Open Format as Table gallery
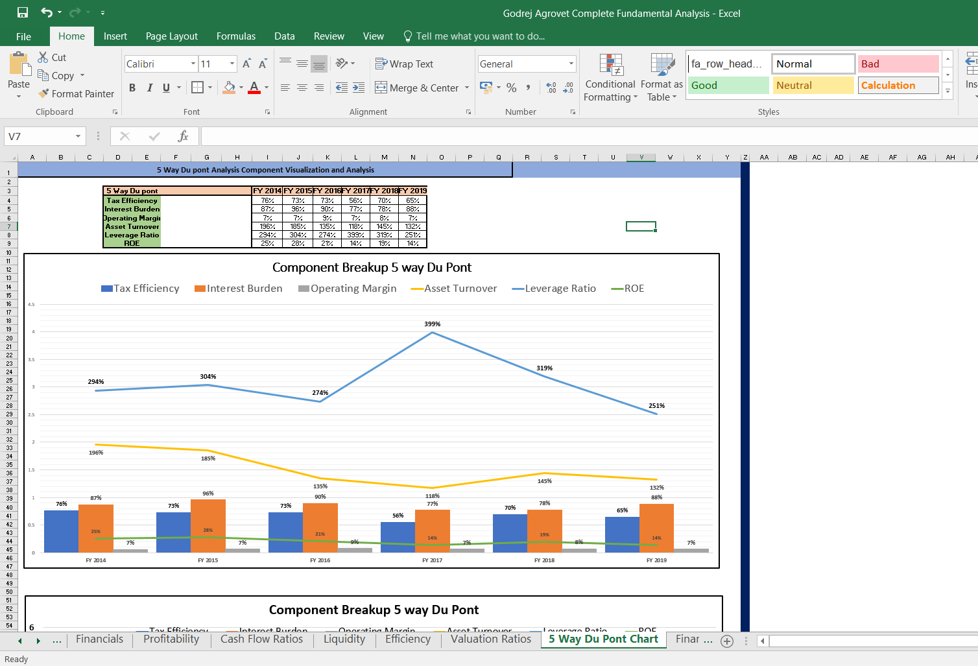Image resolution: width=978 pixels, height=666 pixels. 662,78
